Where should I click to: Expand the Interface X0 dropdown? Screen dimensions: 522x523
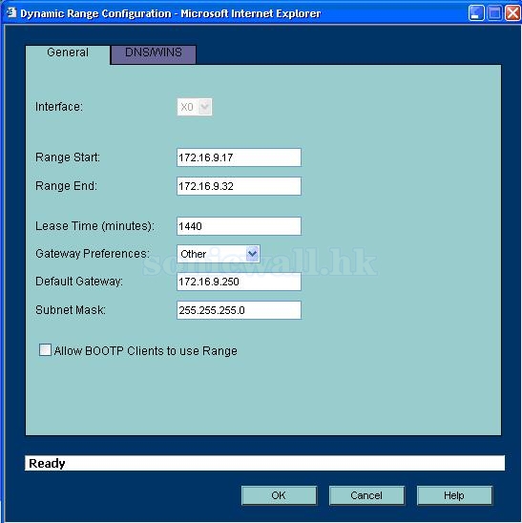pyautogui.click(x=204, y=107)
